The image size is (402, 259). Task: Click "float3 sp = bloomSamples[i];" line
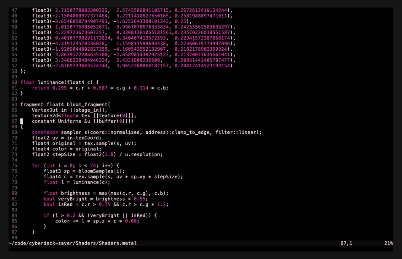pos(84,171)
